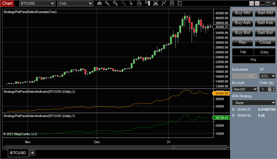Viewport: 277px width, 159px height.
Task: Click the Buy Bid button
Action: pyautogui.click(x=242, y=33)
